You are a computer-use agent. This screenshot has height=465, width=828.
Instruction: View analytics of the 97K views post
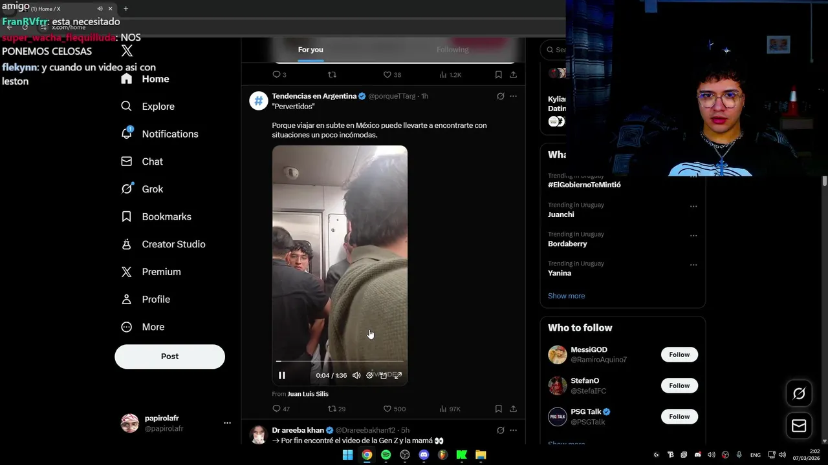tap(450, 409)
